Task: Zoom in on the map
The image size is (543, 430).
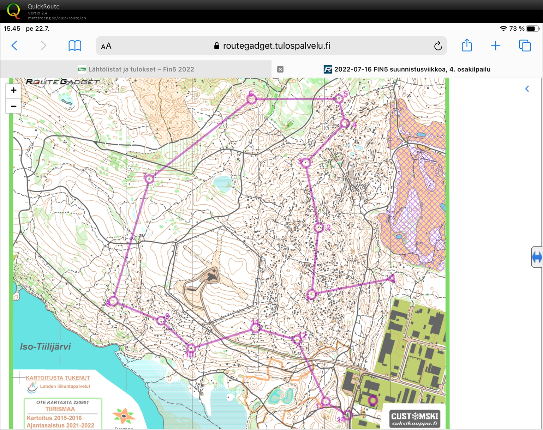Action: (x=13, y=90)
